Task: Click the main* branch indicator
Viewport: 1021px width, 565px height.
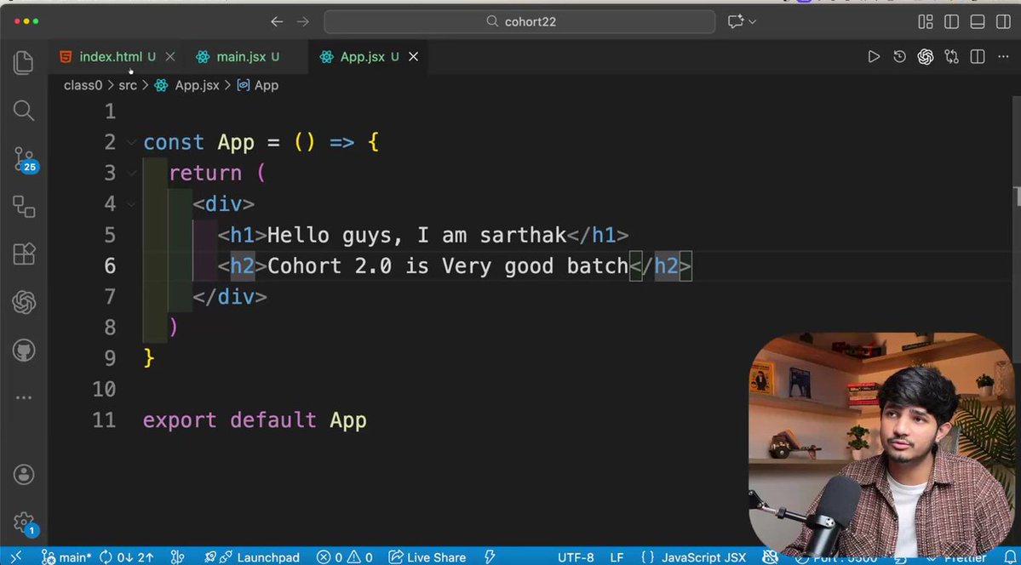Action: tap(66, 557)
